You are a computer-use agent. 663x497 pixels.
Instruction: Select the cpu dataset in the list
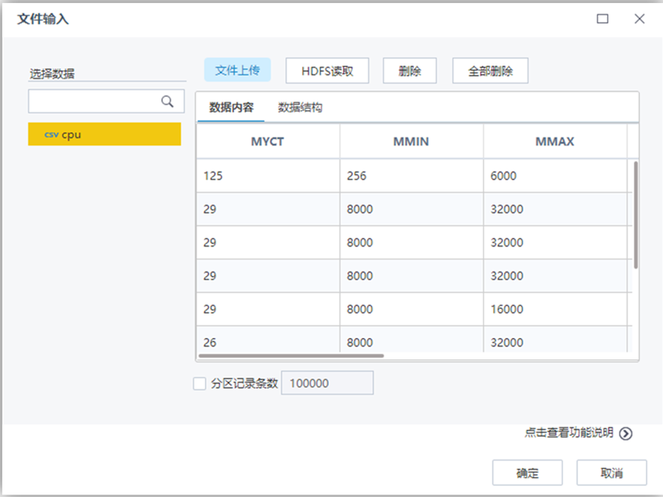click(x=103, y=134)
